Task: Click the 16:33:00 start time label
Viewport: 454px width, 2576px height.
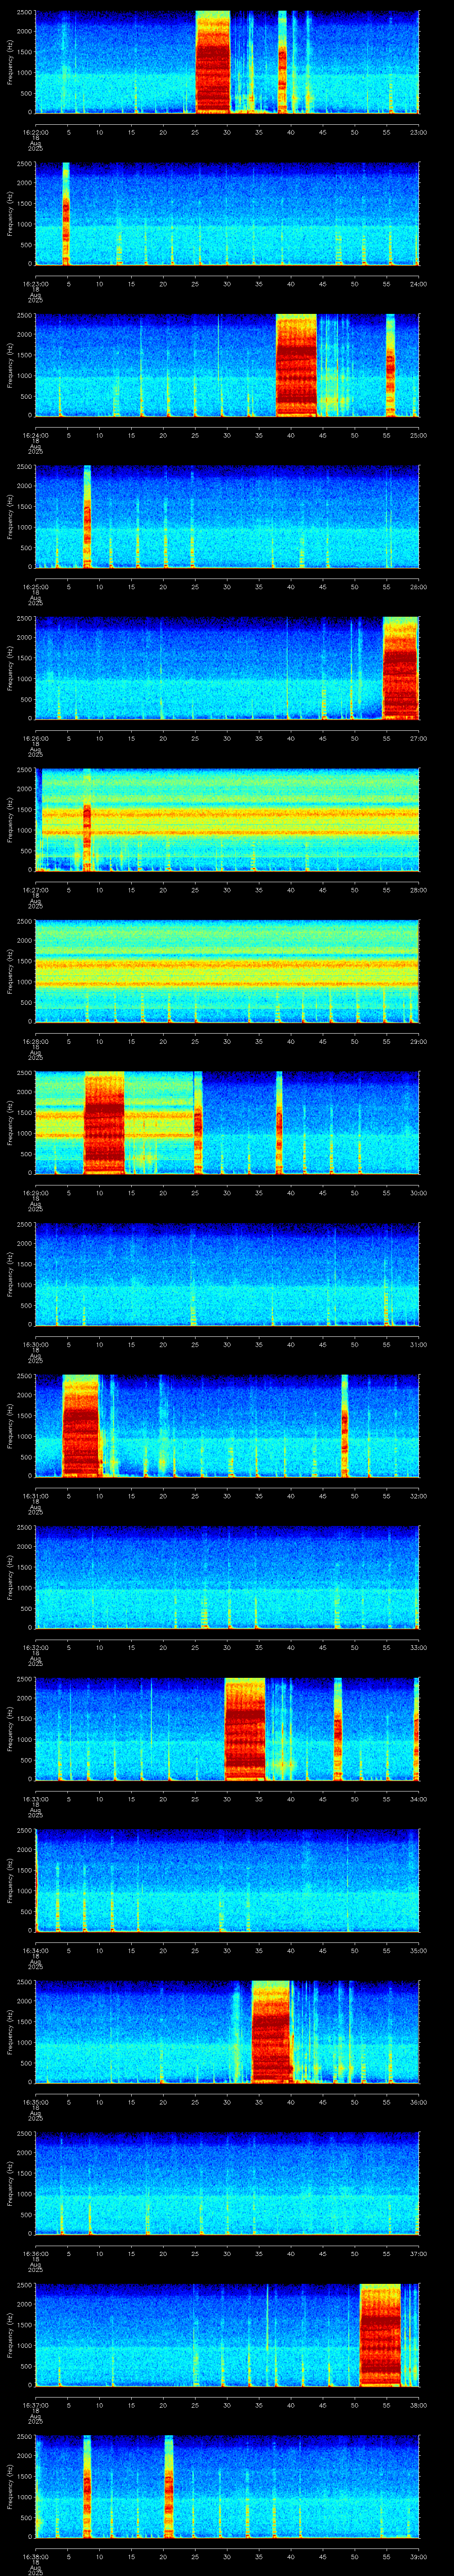Action: click(35, 1799)
